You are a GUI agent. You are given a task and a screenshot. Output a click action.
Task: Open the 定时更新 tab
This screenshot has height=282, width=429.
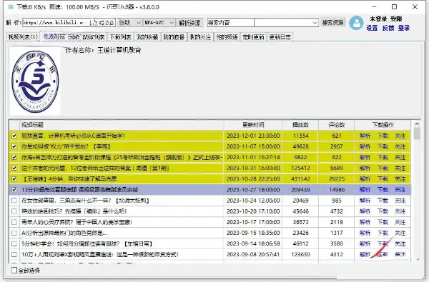tap(253, 37)
